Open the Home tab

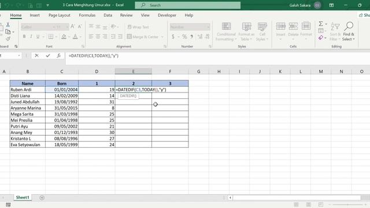pos(16,16)
